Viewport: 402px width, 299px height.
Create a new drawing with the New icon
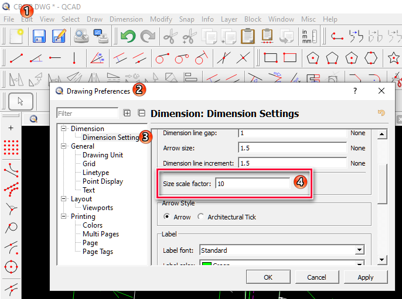coord(16,36)
